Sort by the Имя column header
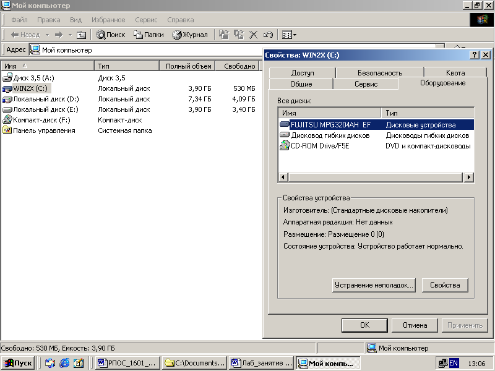495x371 pixels. point(48,66)
